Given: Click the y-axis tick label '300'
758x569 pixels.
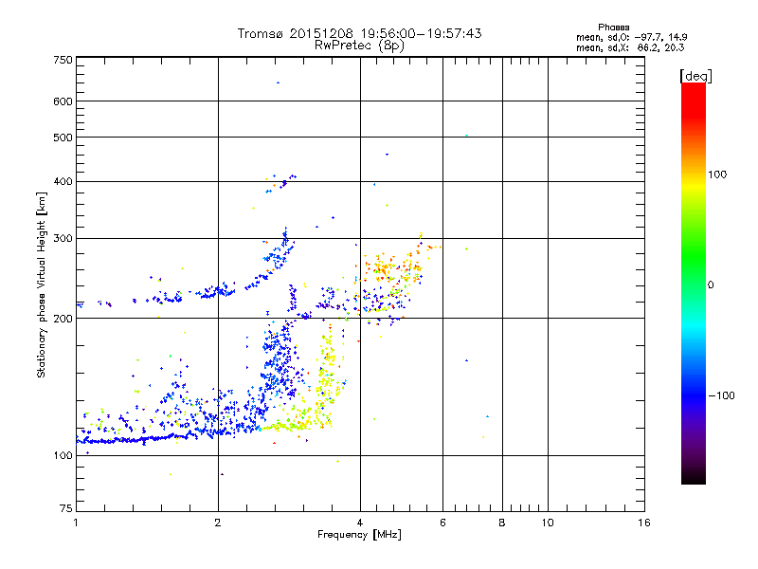Looking at the screenshot, I should tap(63, 239).
